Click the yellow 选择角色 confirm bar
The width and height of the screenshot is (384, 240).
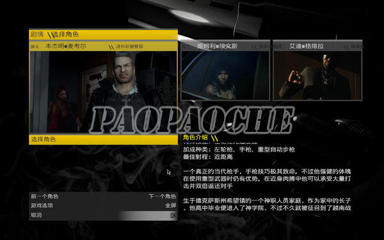(103, 140)
